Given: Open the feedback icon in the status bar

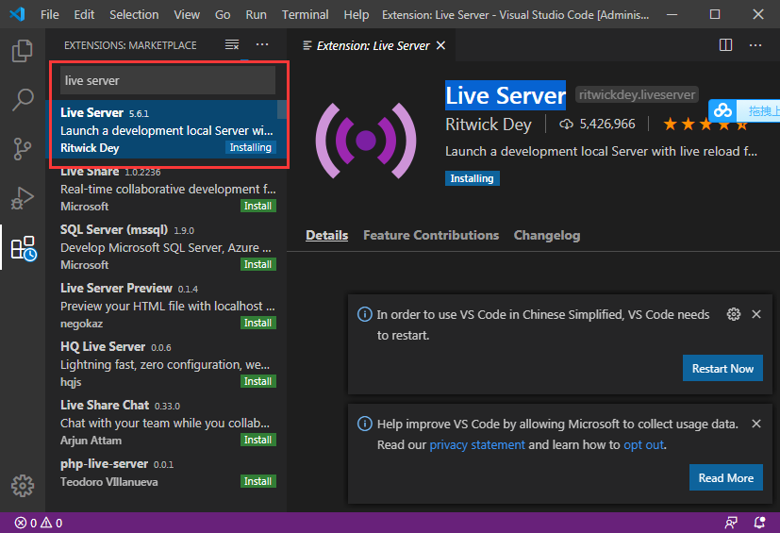Looking at the screenshot, I should coord(731,523).
